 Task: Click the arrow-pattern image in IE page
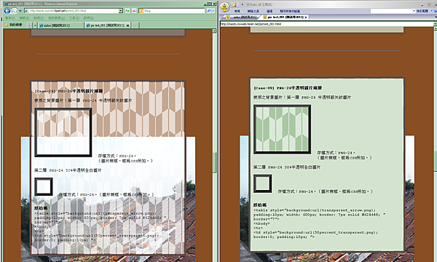coord(63,132)
